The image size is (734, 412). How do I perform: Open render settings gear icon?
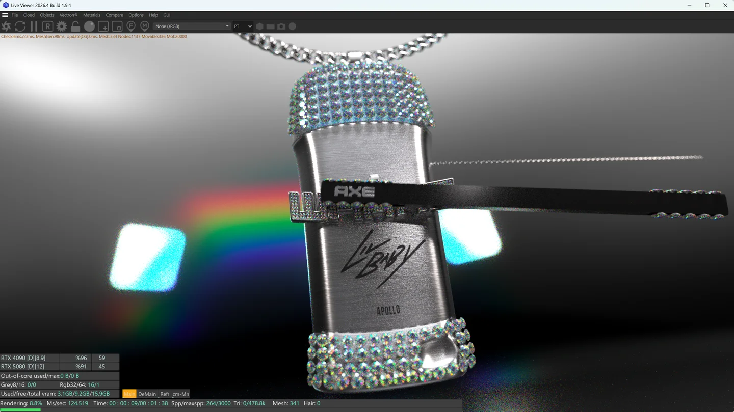pyautogui.click(x=62, y=26)
